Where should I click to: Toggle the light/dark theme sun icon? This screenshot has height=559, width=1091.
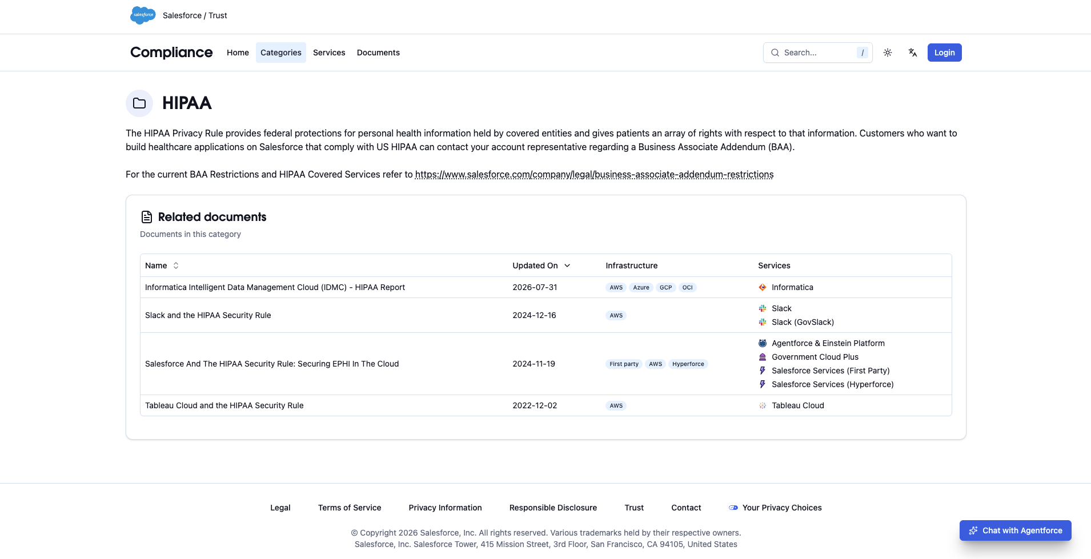coord(888,53)
